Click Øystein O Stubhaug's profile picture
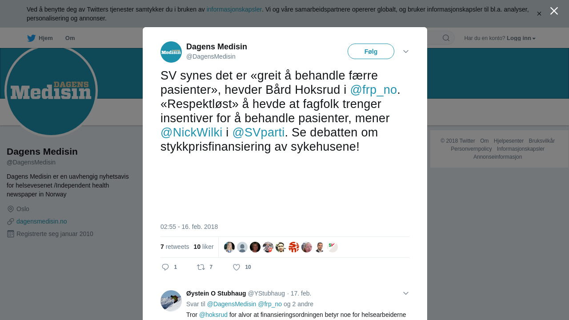Viewport: 569px width, 320px height. [171, 301]
